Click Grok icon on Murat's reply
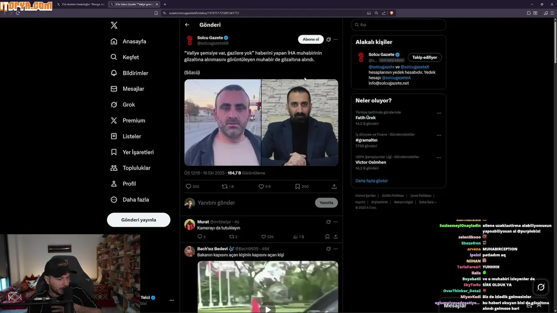Image resolution: width=557 pixels, height=313 pixels. tap(329, 222)
